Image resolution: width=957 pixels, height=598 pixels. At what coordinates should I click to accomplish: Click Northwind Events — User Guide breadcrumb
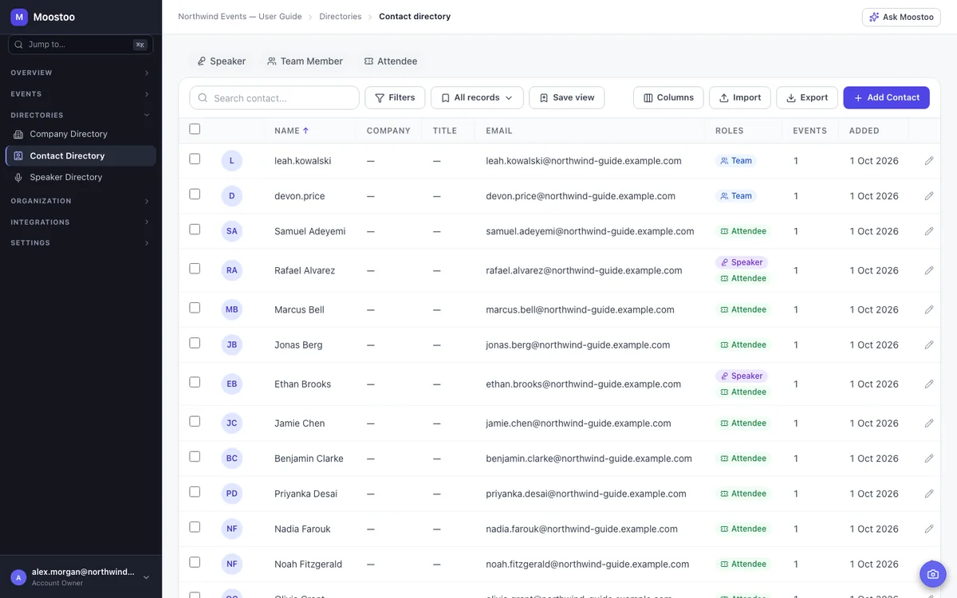click(x=240, y=17)
